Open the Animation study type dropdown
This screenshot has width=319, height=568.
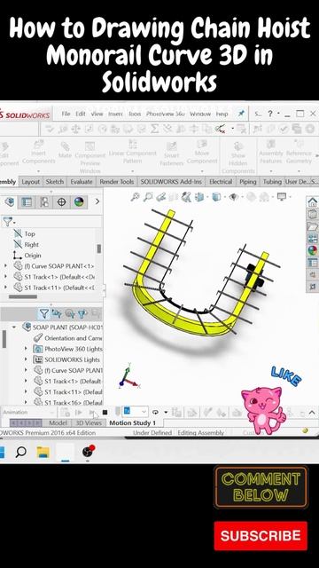(x=29, y=412)
